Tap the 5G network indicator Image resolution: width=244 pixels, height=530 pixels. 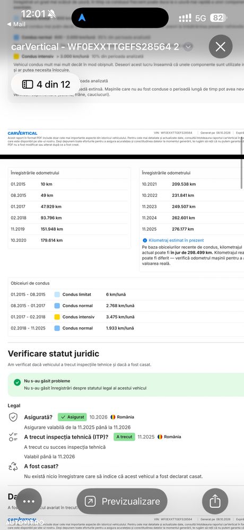point(201,18)
